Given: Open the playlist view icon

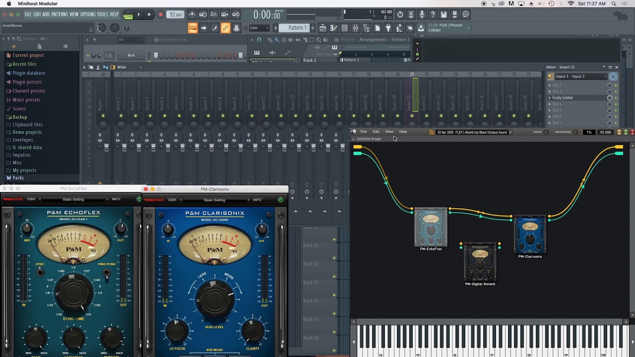Looking at the screenshot, I should pos(322,28).
